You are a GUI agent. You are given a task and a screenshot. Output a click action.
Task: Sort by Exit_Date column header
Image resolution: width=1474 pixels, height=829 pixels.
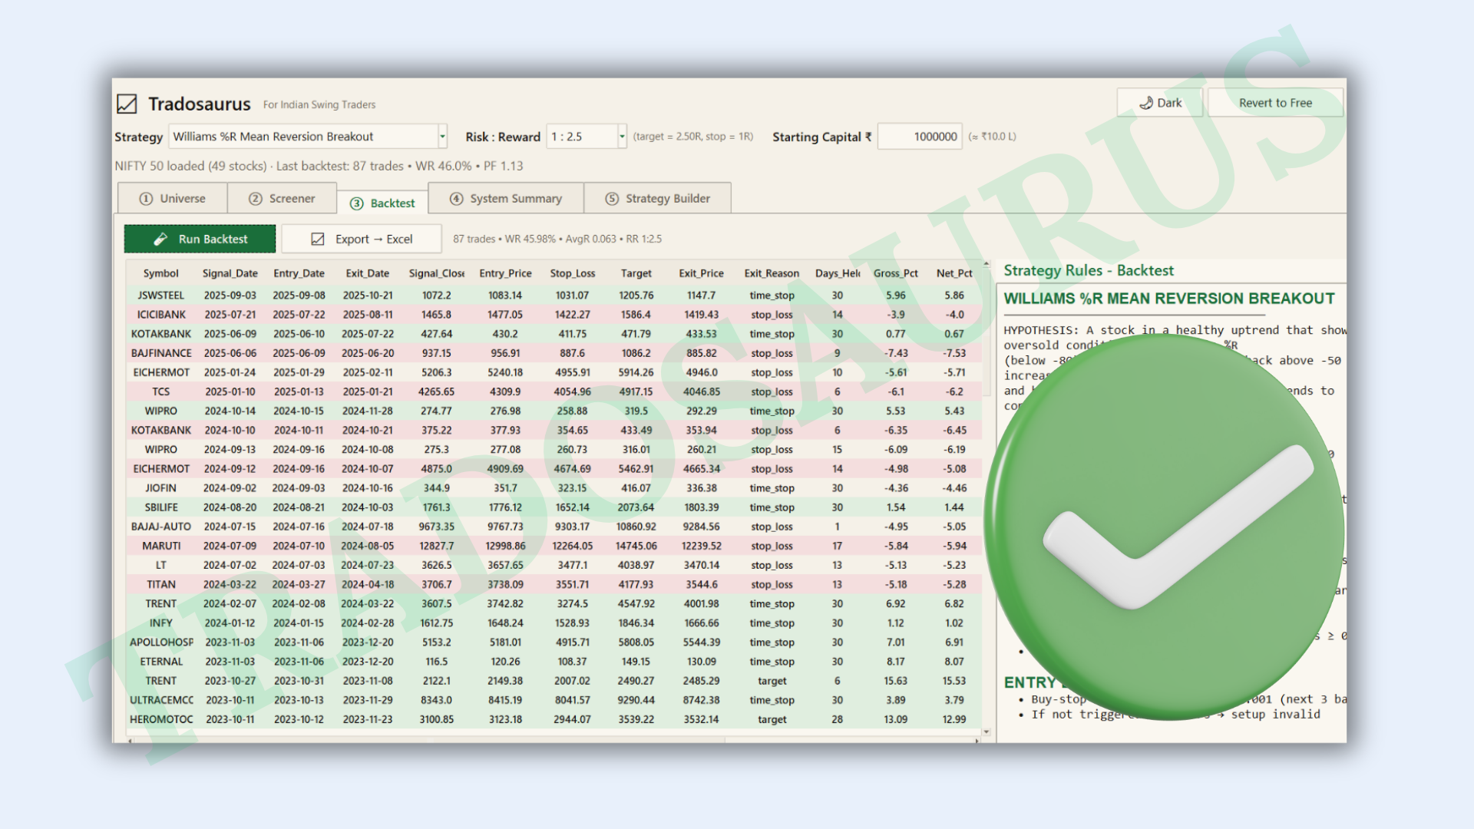point(367,273)
